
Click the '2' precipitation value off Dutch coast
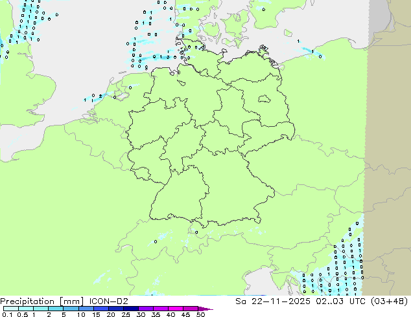(x=100, y=96)
